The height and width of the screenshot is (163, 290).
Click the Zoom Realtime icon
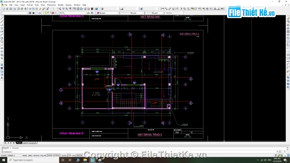pos(63,9)
